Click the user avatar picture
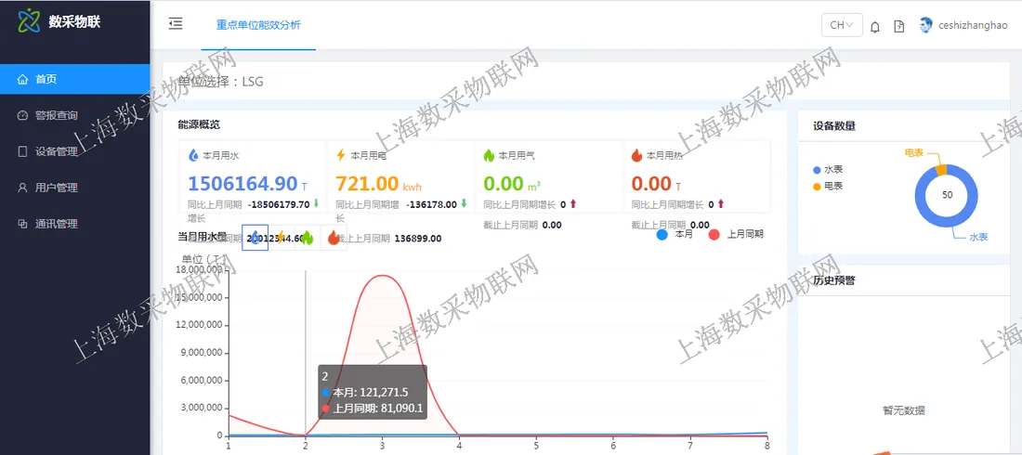This screenshot has height=455, width=1022. 925,25
